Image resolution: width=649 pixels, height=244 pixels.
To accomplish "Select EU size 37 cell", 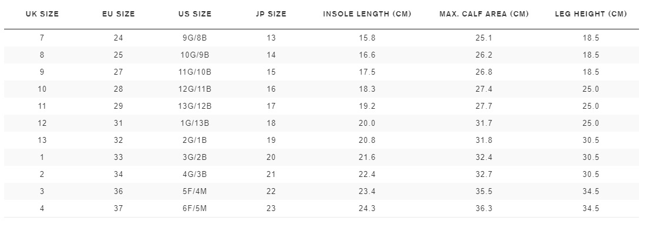I will [x=119, y=208].
